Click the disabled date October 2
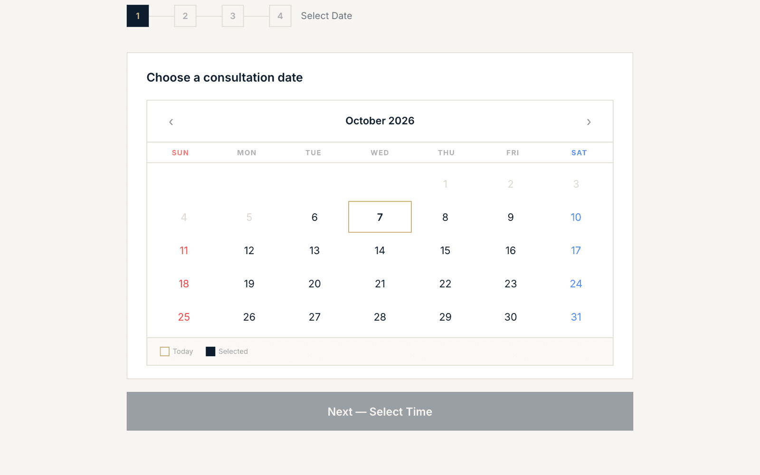The width and height of the screenshot is (760, 475). pos(511,184)
